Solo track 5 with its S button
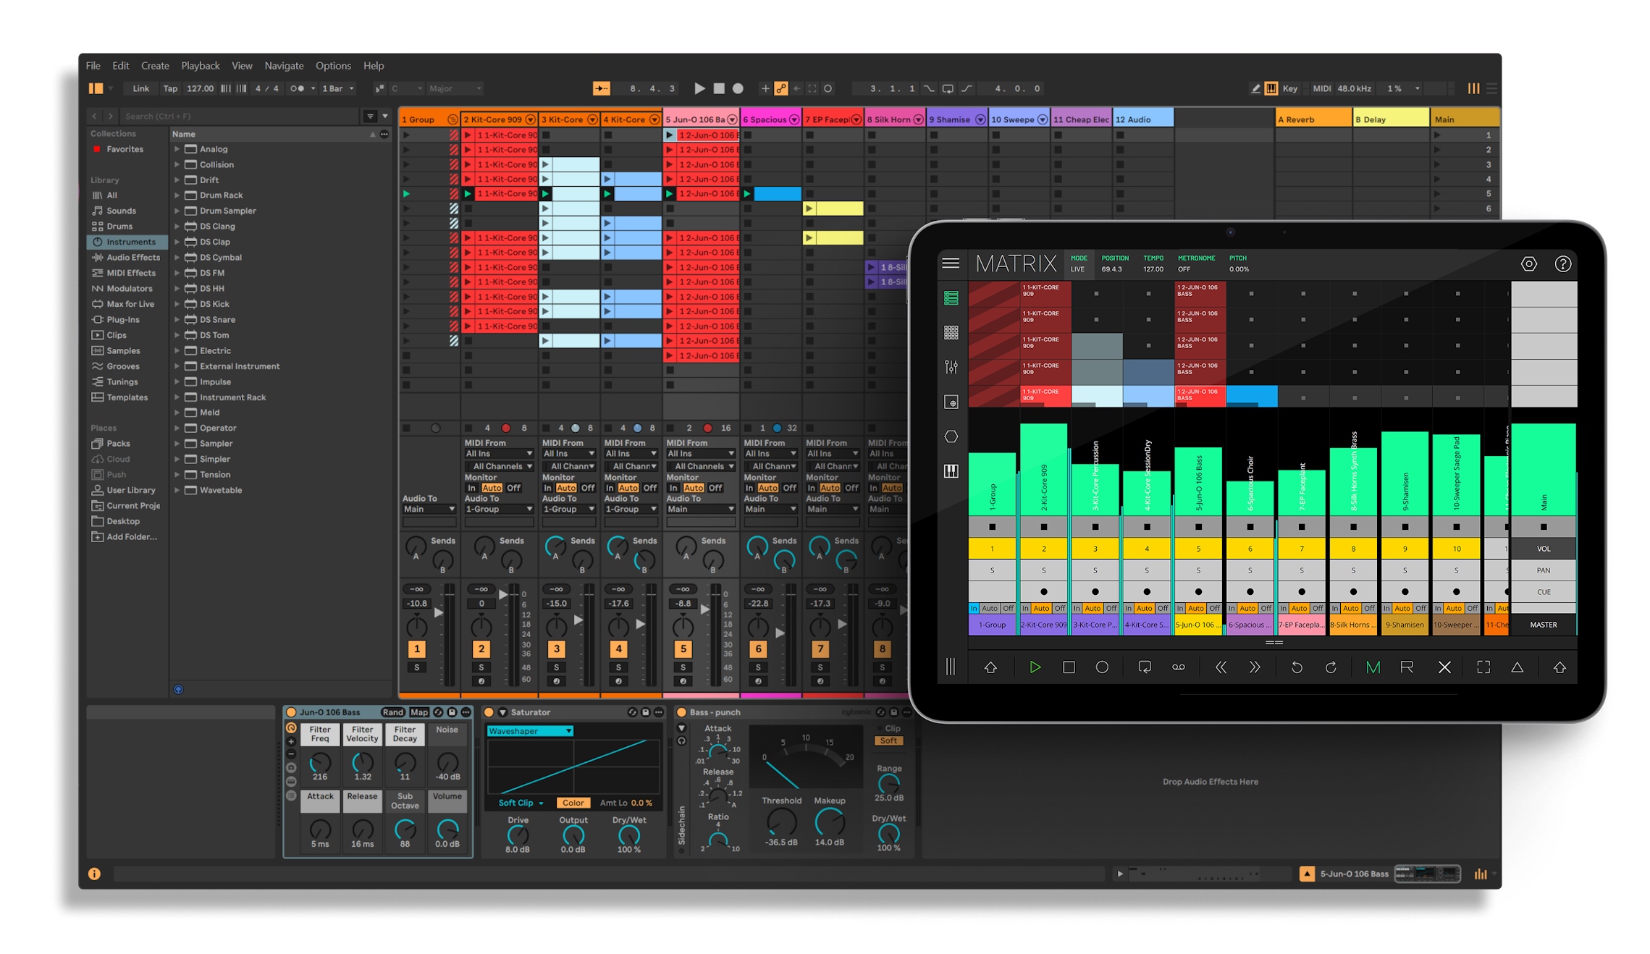The image size is (1650, 954). pyautogui.click(x=683, y=667)
